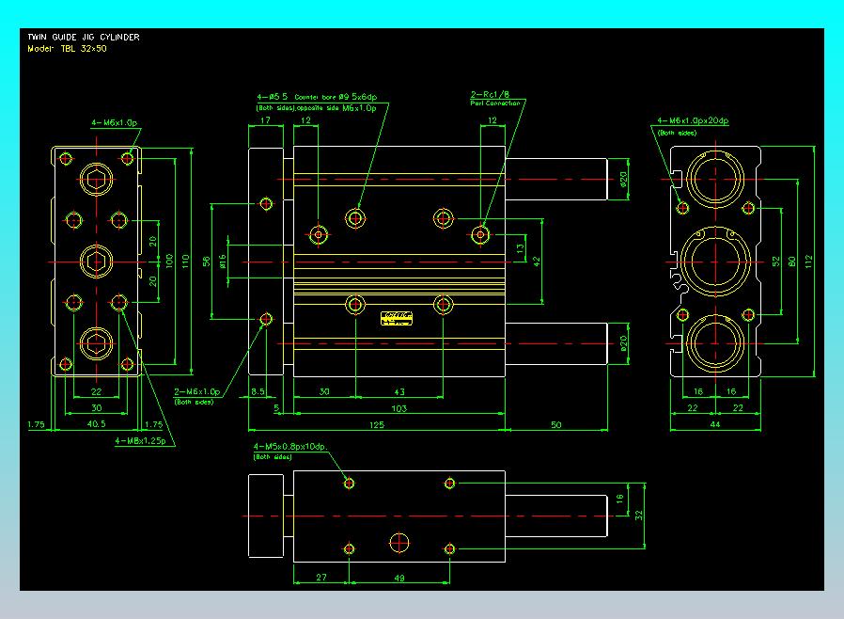Click the 4-M8x1.25p thread callout
Viewport: 844px width, 619px height.
point(140,440)
